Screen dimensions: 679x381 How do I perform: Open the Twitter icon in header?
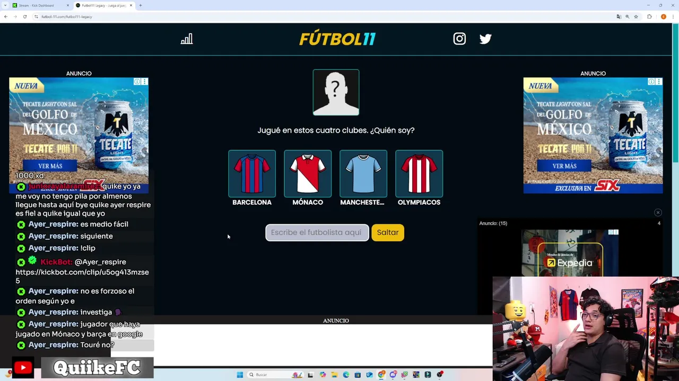[x=485, y=39]
